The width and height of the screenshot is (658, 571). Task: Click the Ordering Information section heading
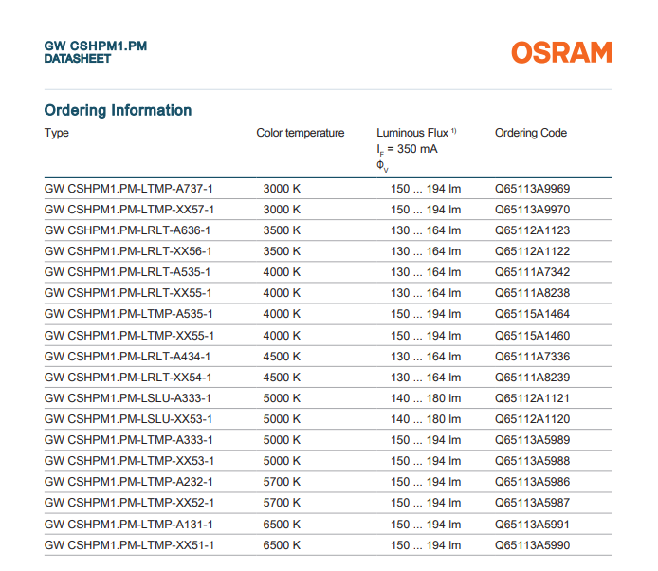[x=118, y=110]
